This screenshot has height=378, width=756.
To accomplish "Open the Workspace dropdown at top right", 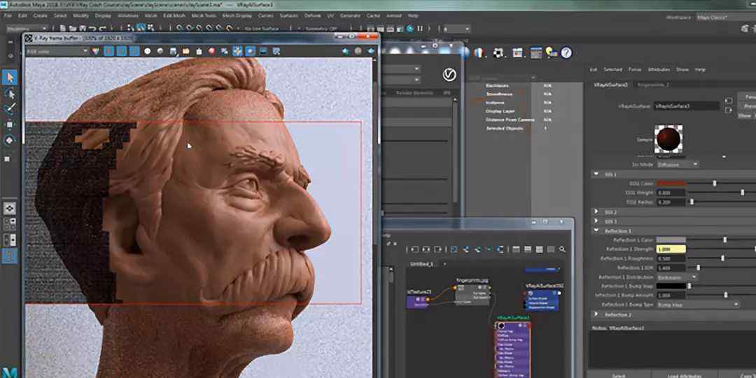I will (726, 17).
